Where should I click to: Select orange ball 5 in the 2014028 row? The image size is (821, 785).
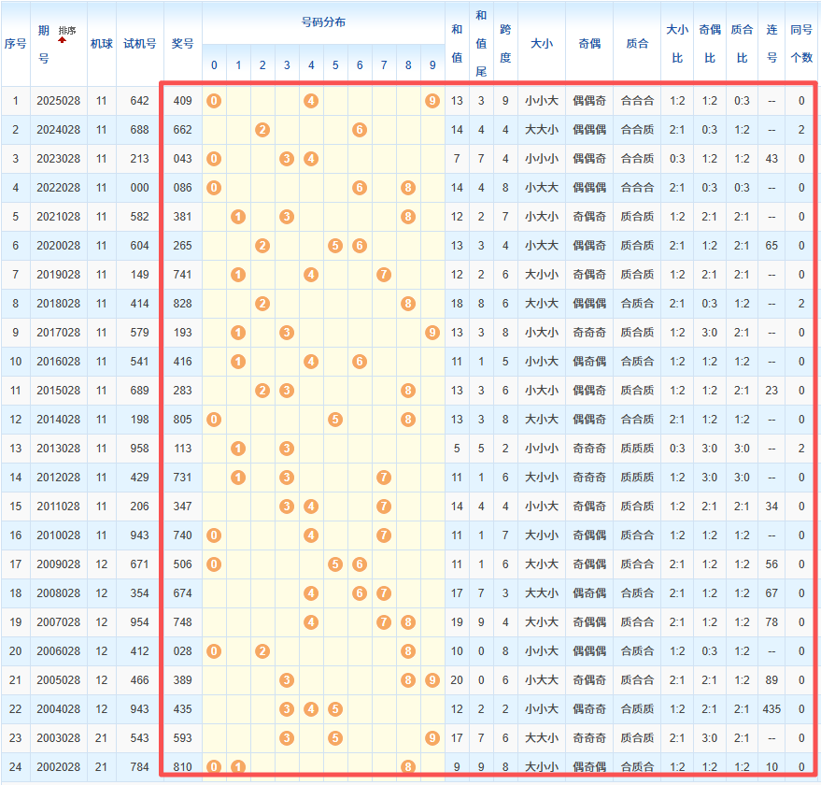pyautogui.click(x=335, y=419)
